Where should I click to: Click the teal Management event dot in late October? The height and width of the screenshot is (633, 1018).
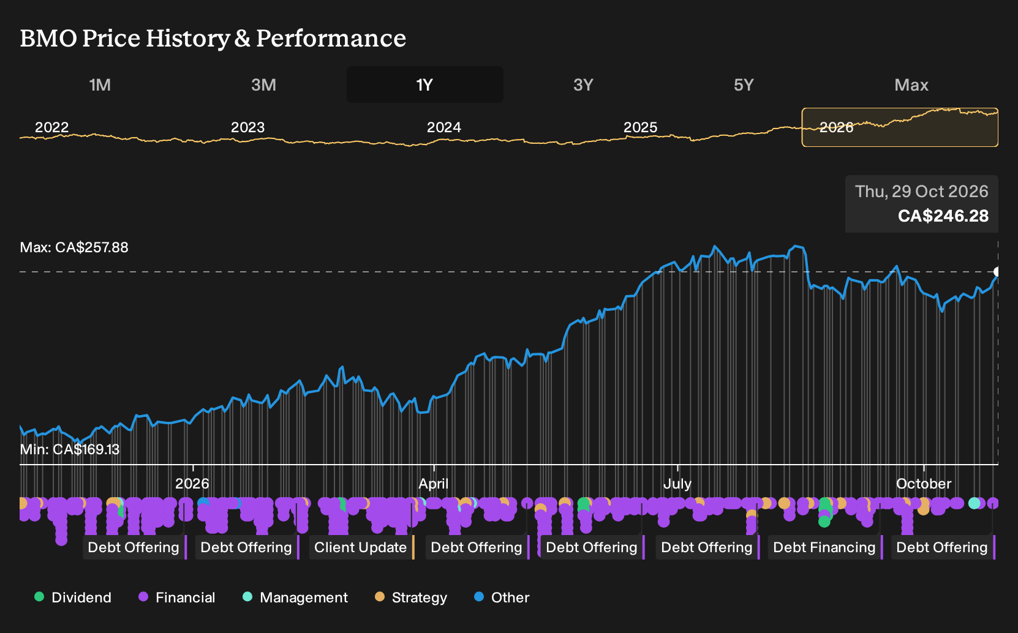(x=975, y=503)
